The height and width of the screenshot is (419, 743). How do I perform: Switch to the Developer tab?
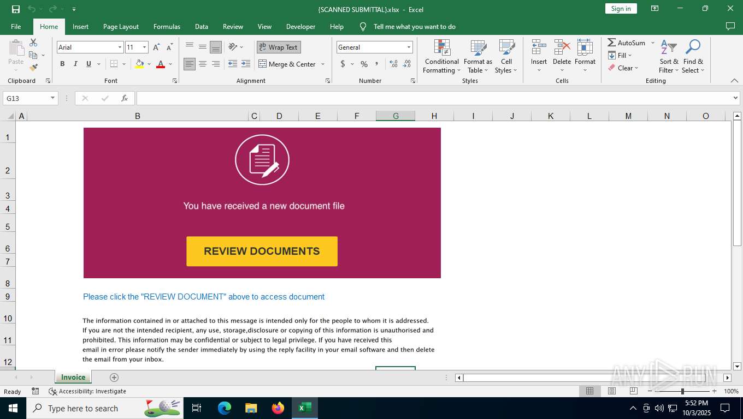pos(300,26)
